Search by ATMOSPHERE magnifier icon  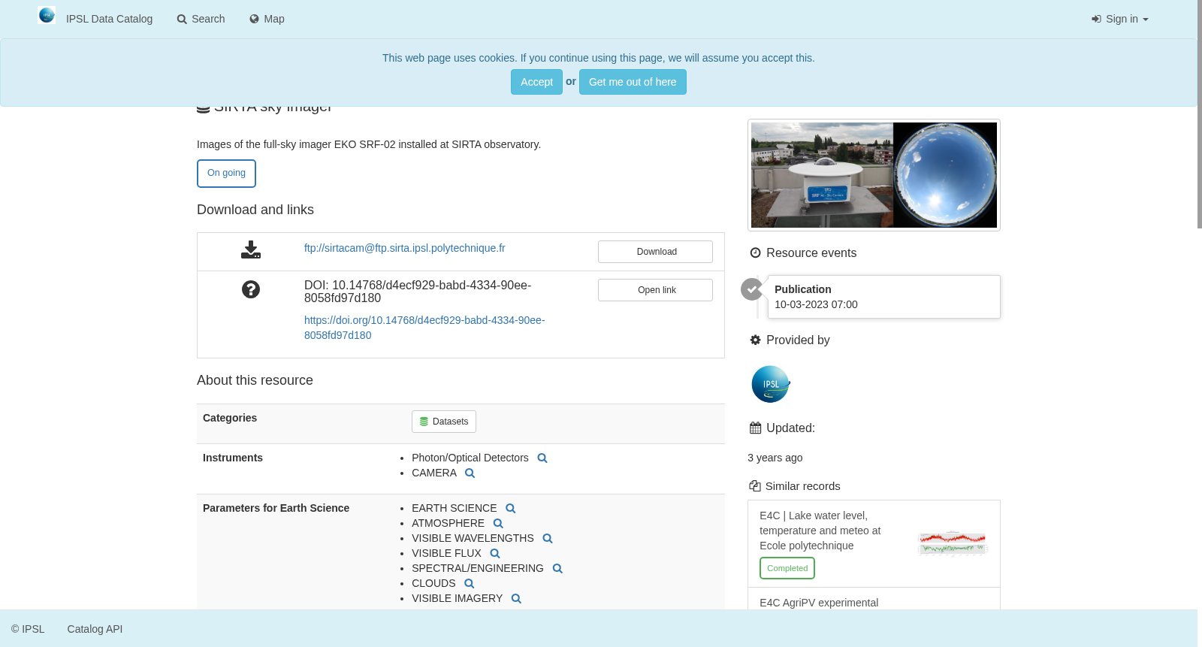[498, 524]
